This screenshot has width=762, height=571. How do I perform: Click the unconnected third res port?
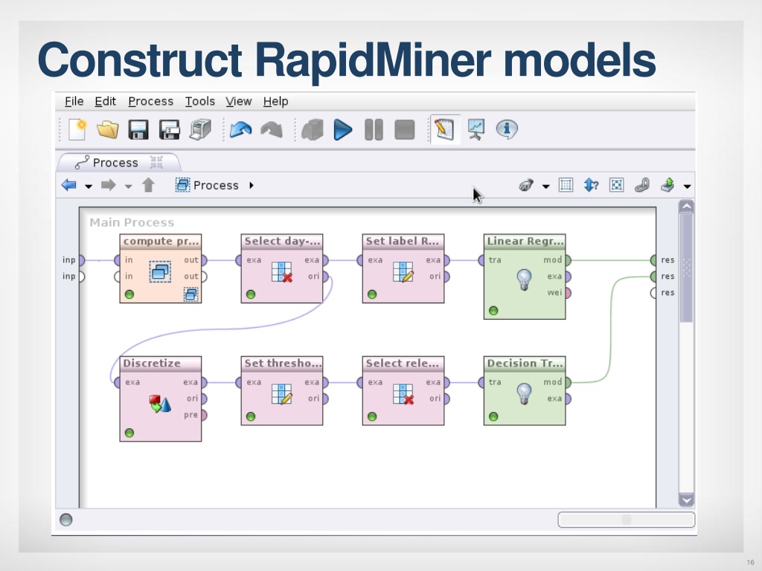pos(653,293)
